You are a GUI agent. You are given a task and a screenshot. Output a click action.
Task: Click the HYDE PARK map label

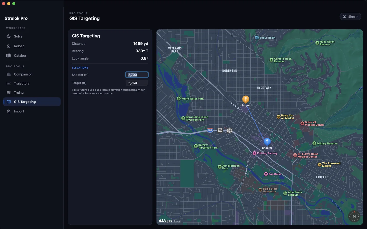tap(264, 88)
